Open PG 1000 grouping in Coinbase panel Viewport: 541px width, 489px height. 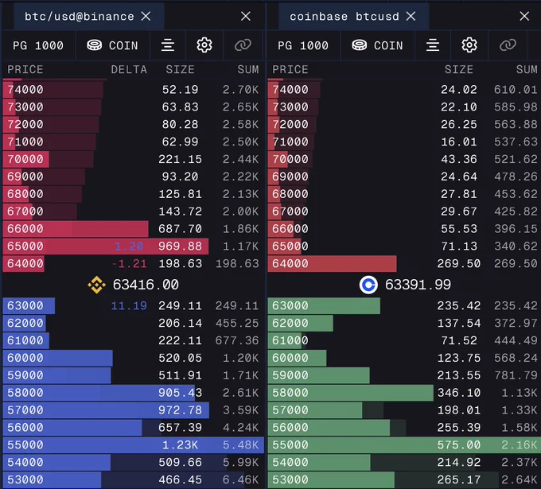tap(303, 45)
